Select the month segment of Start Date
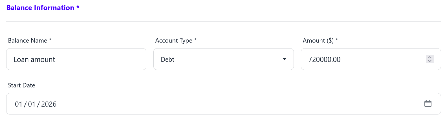The image size is (445, 119). [x=19, y=104]
